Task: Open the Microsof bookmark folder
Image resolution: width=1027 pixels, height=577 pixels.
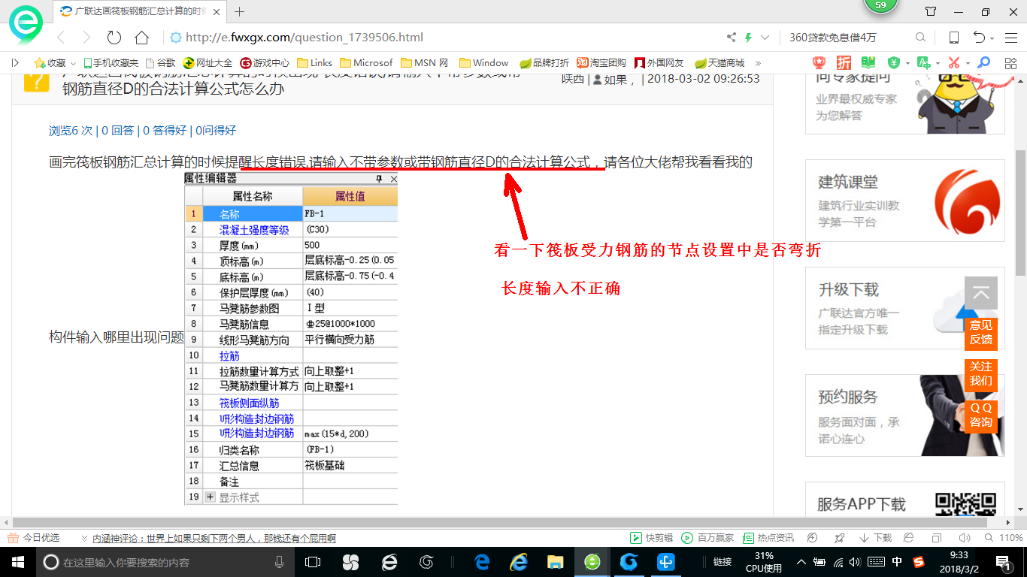Action: coord(367,63)
